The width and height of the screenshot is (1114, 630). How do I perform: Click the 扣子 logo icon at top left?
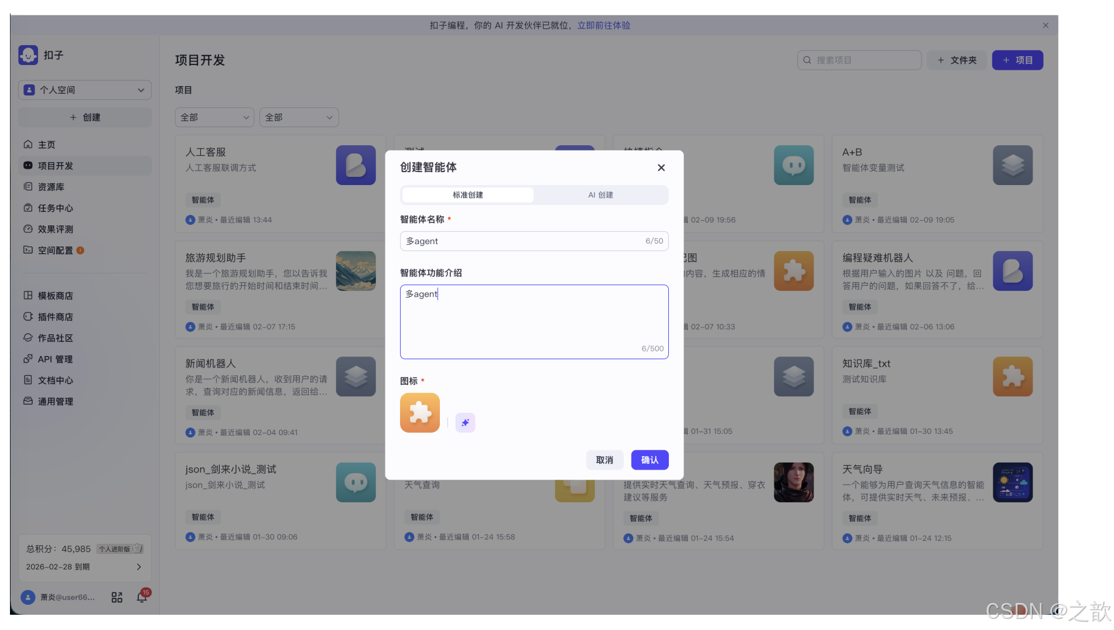point(28,54)
